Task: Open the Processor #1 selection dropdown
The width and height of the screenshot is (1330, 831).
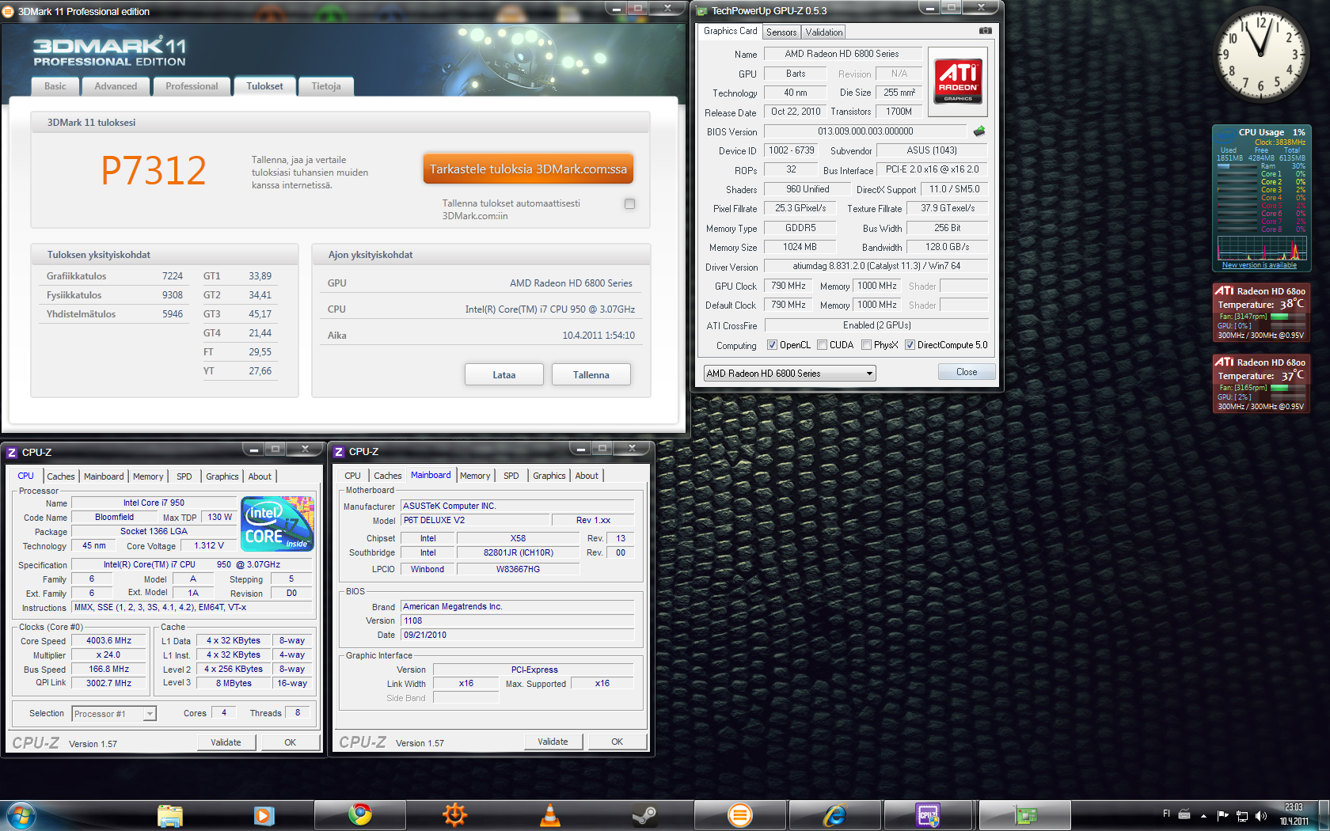Action: [114, 714]
